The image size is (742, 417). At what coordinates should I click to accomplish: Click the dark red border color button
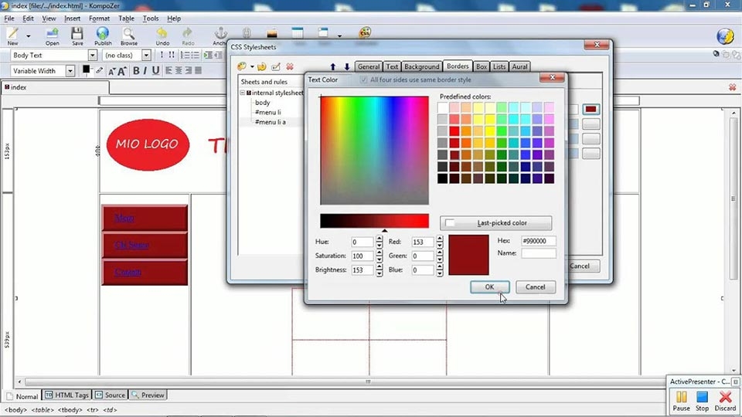[591, 109]
